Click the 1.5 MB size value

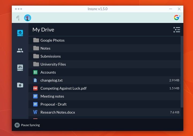coord(174,88)
